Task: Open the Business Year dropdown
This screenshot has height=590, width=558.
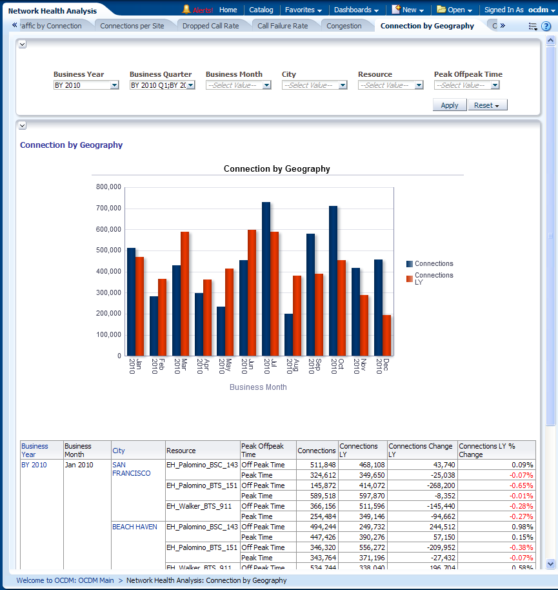Action: (114, 85)
